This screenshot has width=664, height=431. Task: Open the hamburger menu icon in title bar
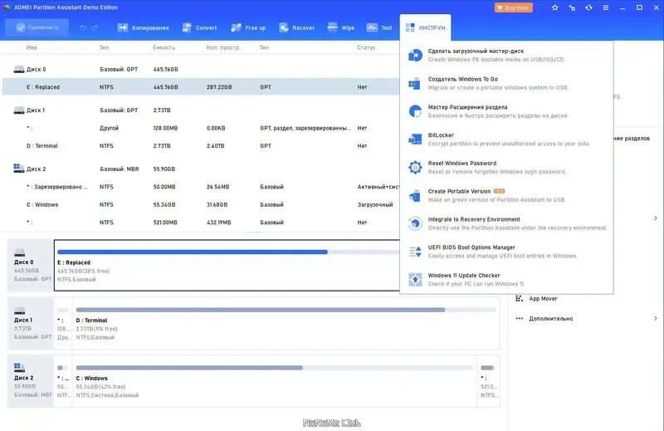[x=606, y=7]
